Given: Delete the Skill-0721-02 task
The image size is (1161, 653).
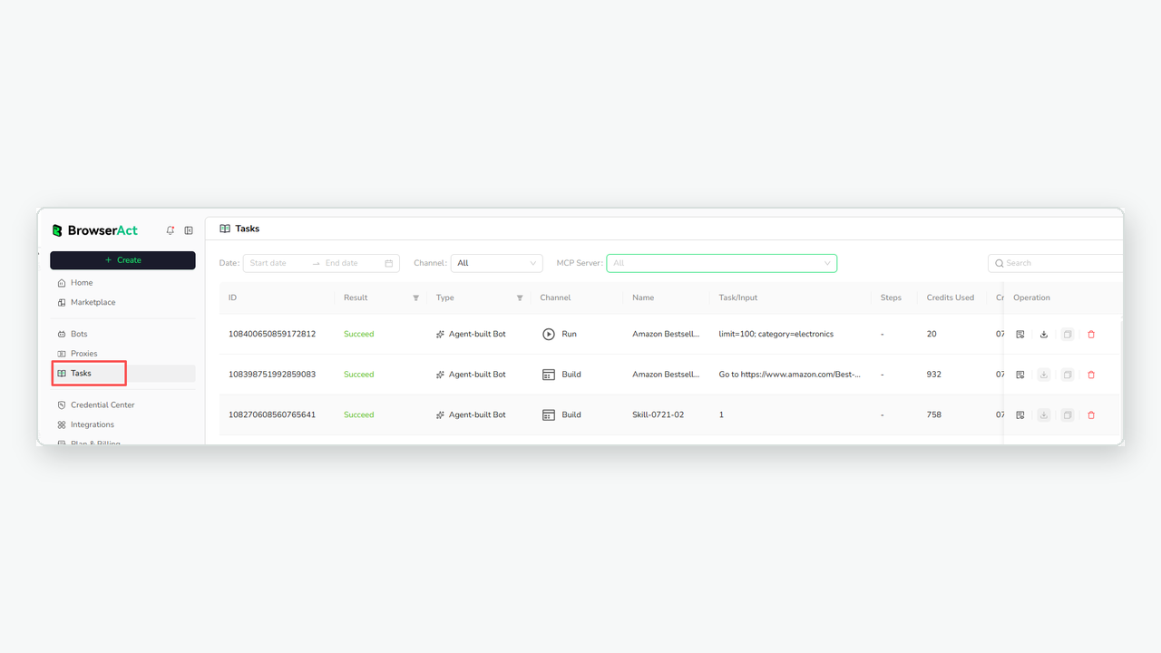Looking at the screenshot, I should click(x=1091, y=414).
